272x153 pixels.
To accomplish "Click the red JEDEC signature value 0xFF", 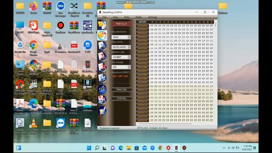I will click(x=120, y=76).
